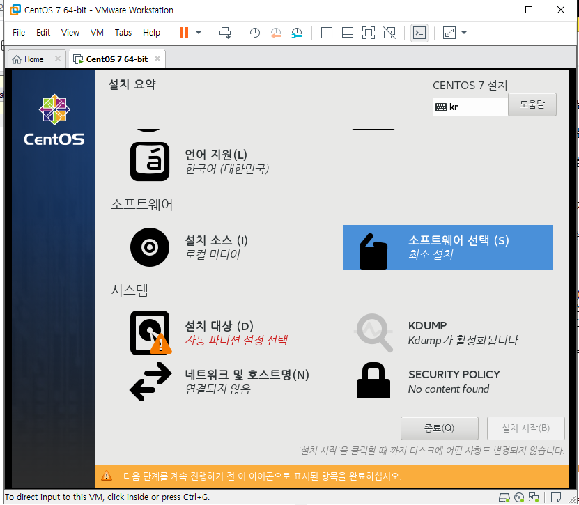The height and width of the screenshot is (505, 579).
Task: Toggle the thumbnail bar icon
Action: [x=348, y=33]
